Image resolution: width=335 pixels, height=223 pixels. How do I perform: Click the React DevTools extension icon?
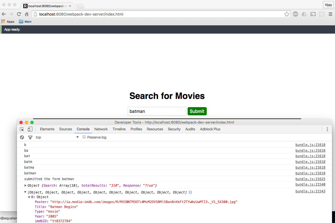(322, 14)
